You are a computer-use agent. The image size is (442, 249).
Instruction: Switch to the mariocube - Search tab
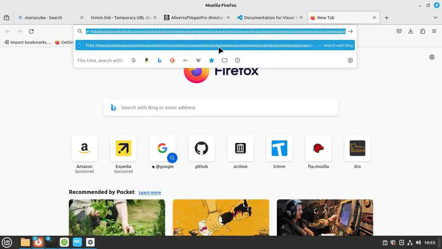click(50, 18)
